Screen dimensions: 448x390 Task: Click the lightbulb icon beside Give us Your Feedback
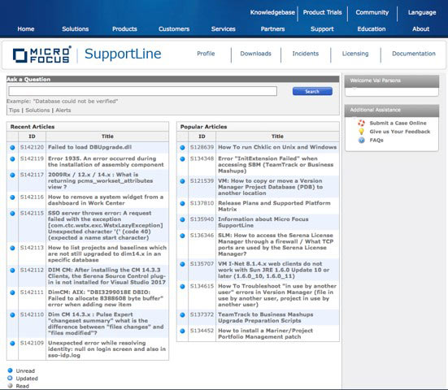[x=362, y=132]
